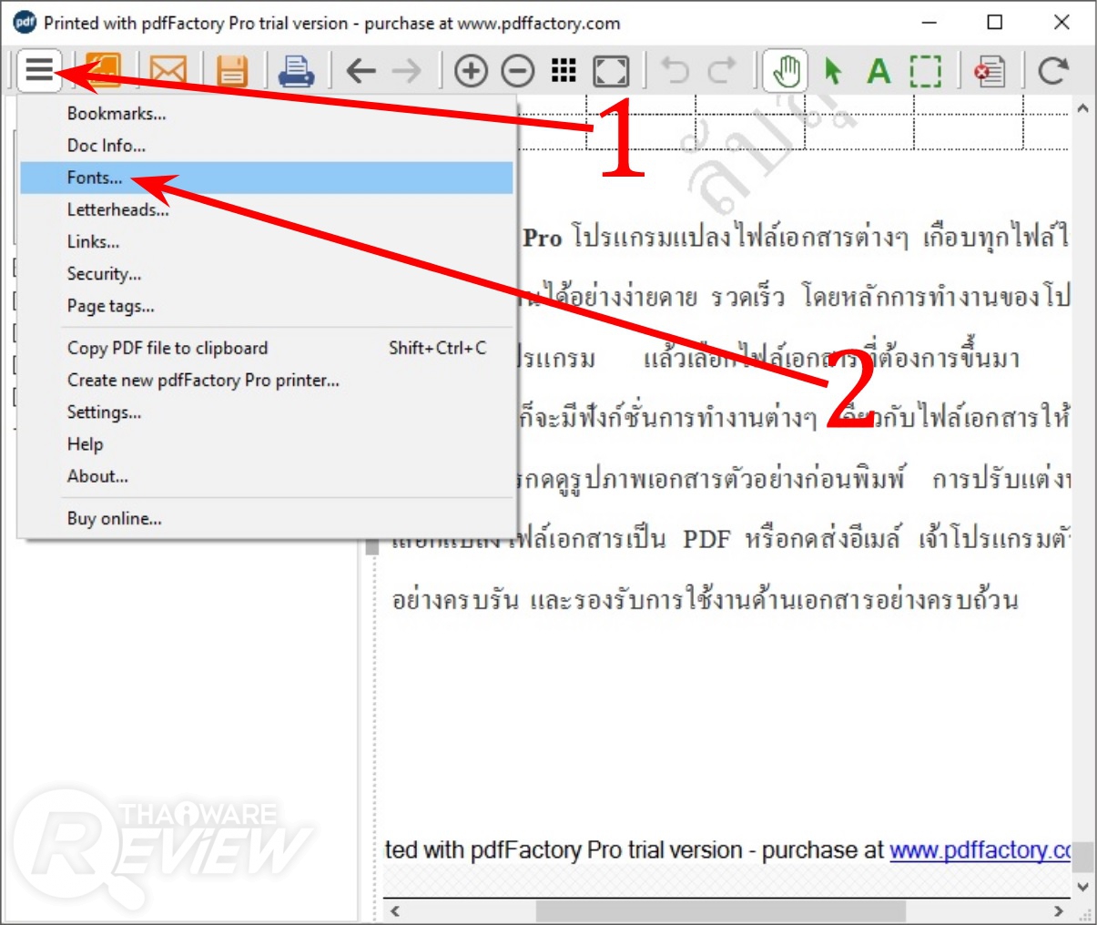
Task: Open Bookmarks... menu entry
Action: pos(267,114)
